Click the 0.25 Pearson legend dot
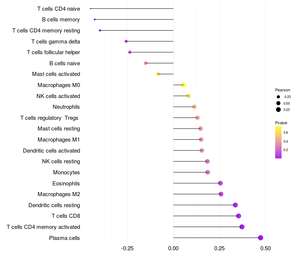The height and width of the screenshot is (258, 295). pyautogui.click(x=278, y=109)
